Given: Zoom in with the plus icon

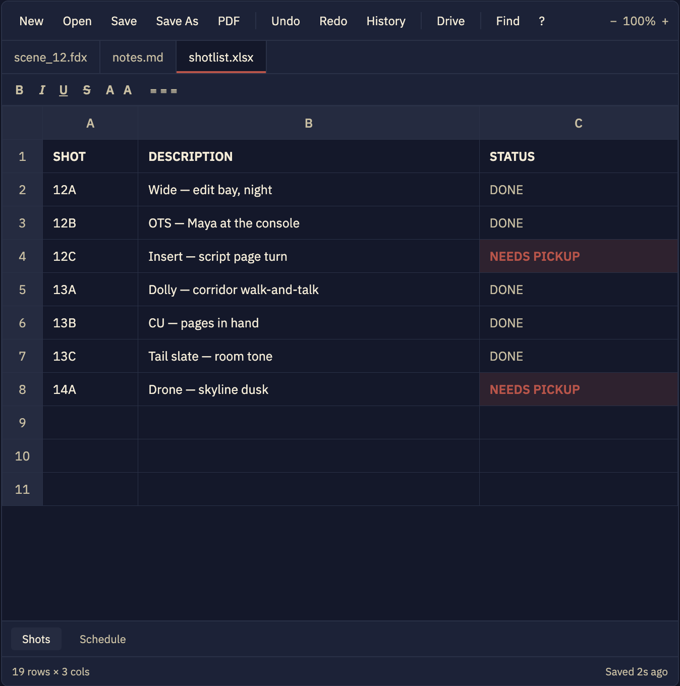Looking at the screenshot, I should pyautogui.click(x=665, y=21).
